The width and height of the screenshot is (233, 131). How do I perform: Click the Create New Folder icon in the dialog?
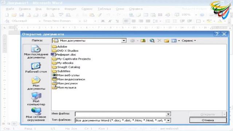166,40
